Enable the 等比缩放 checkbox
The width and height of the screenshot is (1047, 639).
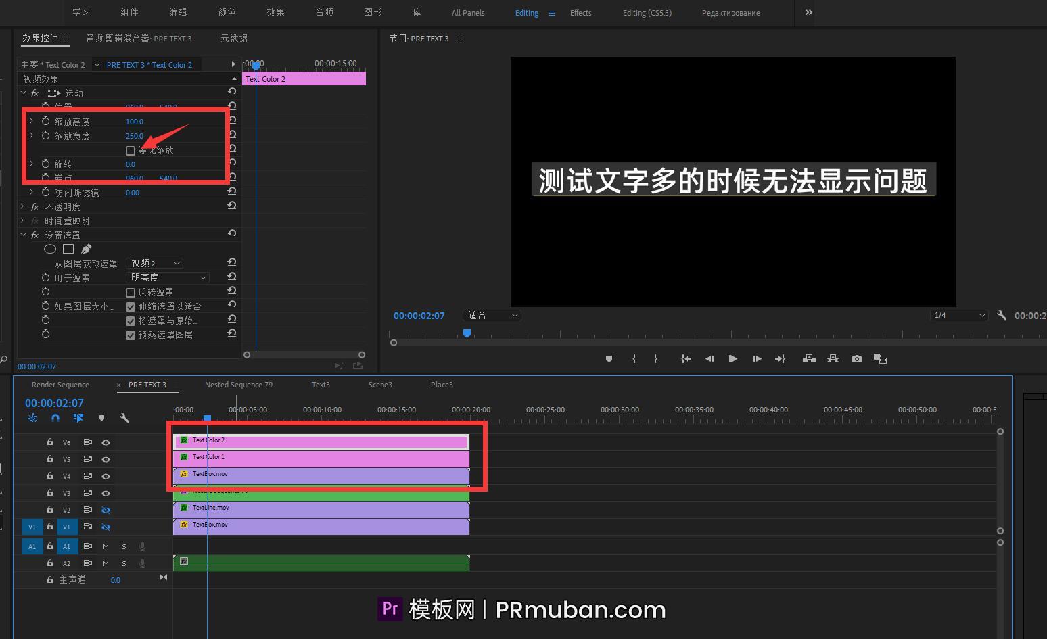click(x=131, y=150)
